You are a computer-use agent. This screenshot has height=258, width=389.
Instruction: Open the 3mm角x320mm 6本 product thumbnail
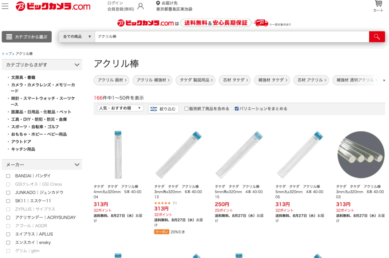[x=179, y=155]
